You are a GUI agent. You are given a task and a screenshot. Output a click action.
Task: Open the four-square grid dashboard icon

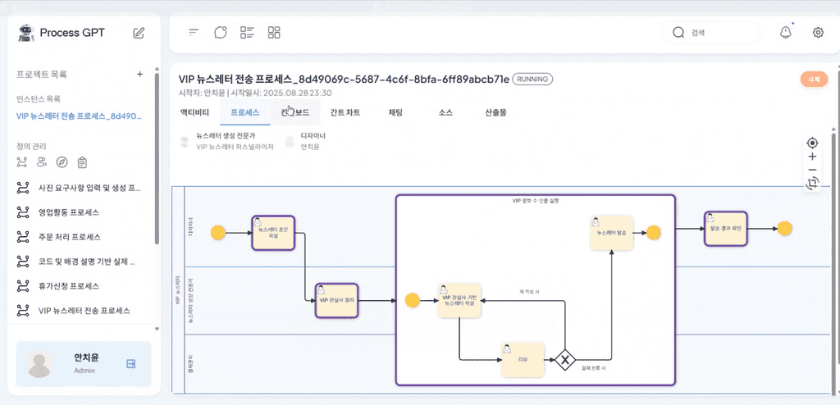(x=274, y=32)
